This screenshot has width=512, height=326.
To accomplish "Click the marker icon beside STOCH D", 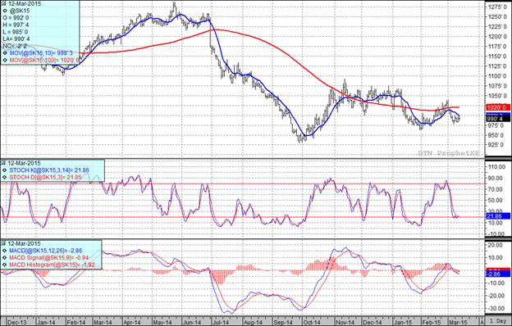I will 5,178.
